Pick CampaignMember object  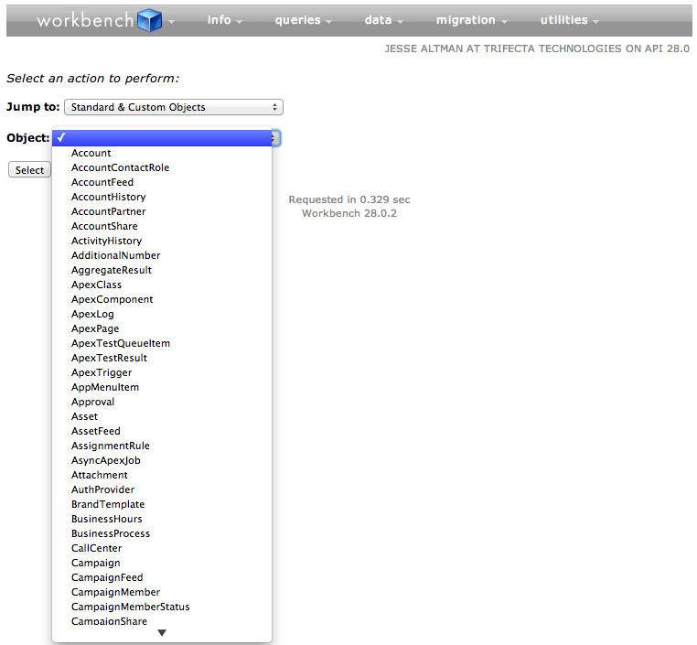click(162, 593)
